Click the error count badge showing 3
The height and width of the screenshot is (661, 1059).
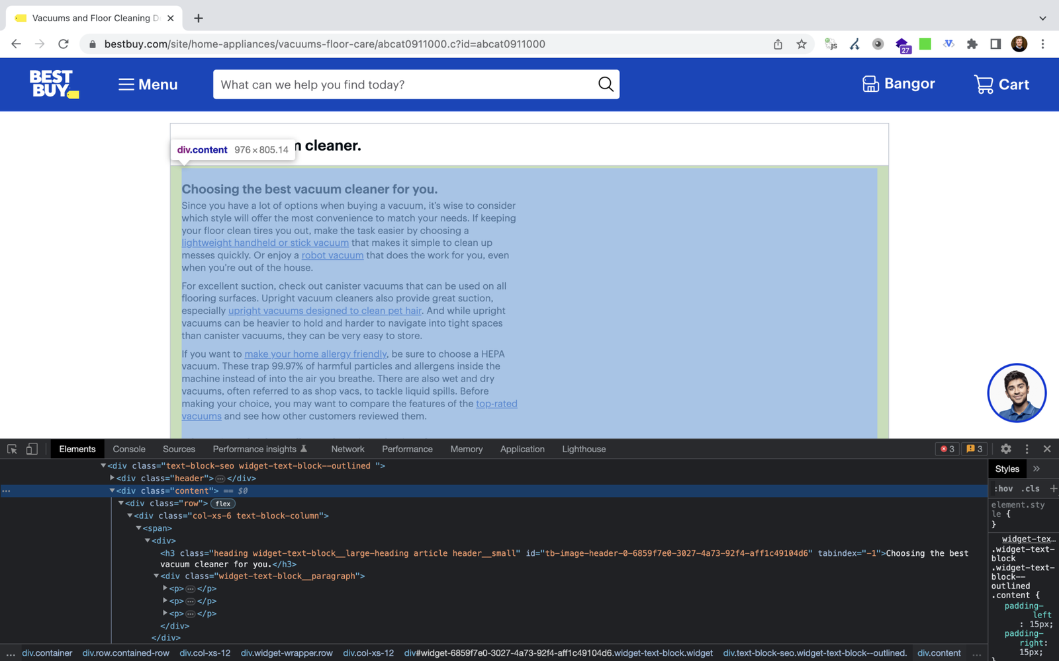tap(946, 449)
